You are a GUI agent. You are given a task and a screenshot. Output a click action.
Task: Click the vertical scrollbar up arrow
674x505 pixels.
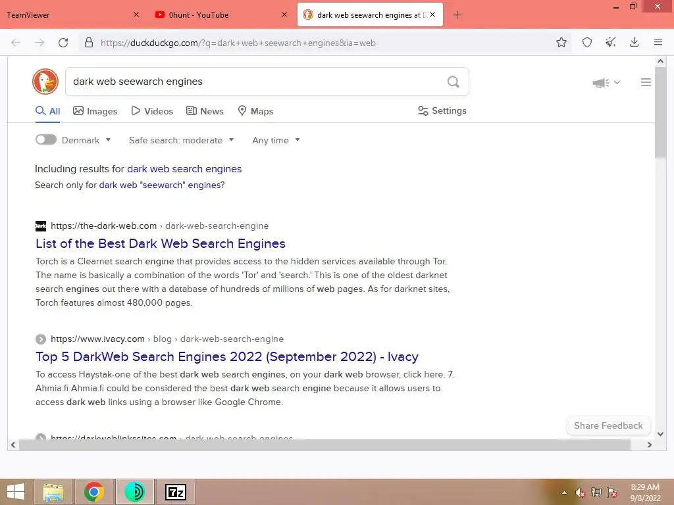pyautogui.click(x=660, y=61)
